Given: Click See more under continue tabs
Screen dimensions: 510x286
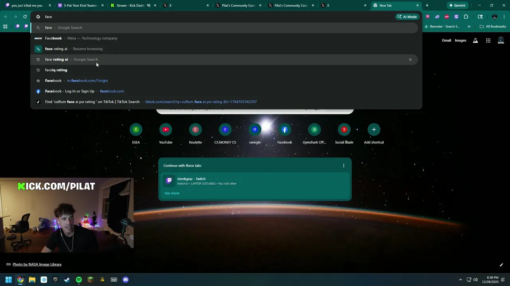Looking at the screenshot, I should (x=172, y=193).
